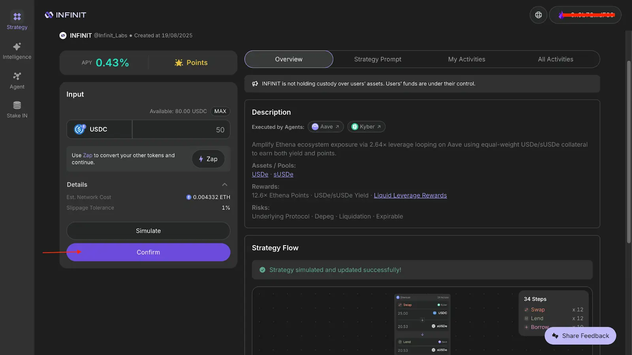632x355 pixels.
Task: Click the Strategy Flow heading
Action: (x=275, y=248)
